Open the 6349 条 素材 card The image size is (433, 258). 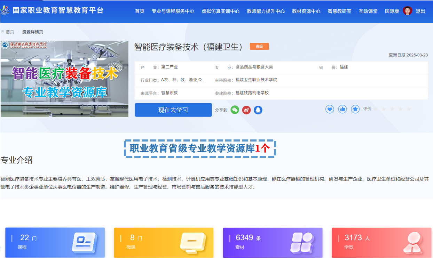pyautogui.click(x=273, y=242)
